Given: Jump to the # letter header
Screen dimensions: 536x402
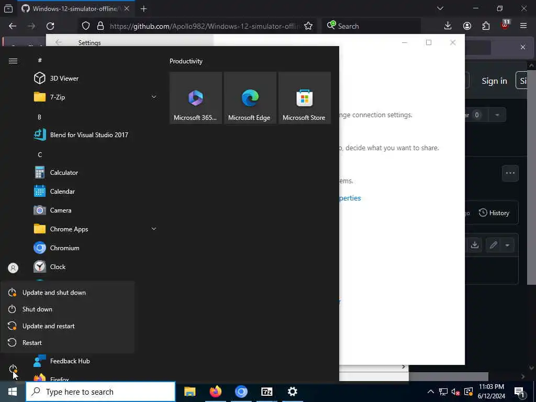Looking at the screenshot, I should tap(40, 60).
